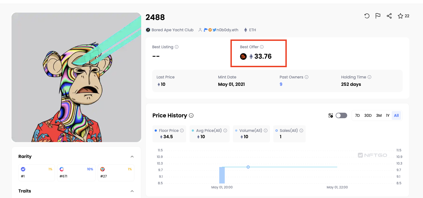Image resolution: width=423 pixels, height=198 pixels.
Task: Click the info icon next to Past Owners
Action: click(x=307, y=77)
